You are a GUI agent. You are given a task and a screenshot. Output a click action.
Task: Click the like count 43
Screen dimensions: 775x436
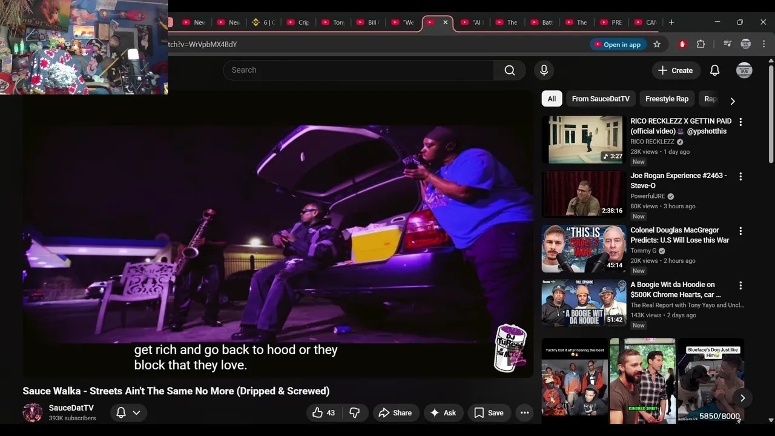click(331, 413)
